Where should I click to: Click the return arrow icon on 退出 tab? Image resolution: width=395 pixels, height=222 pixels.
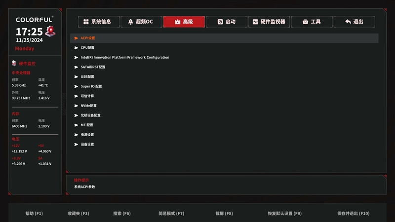click(348, 22)
